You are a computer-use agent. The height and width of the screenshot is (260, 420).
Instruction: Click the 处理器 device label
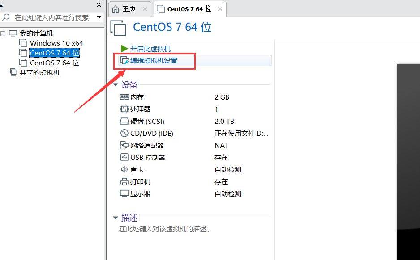[x=140, y=109]
